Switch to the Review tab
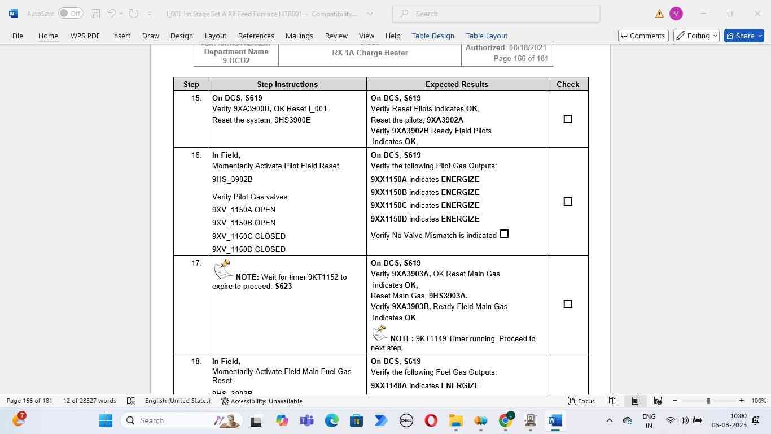 tap(336, 36)
